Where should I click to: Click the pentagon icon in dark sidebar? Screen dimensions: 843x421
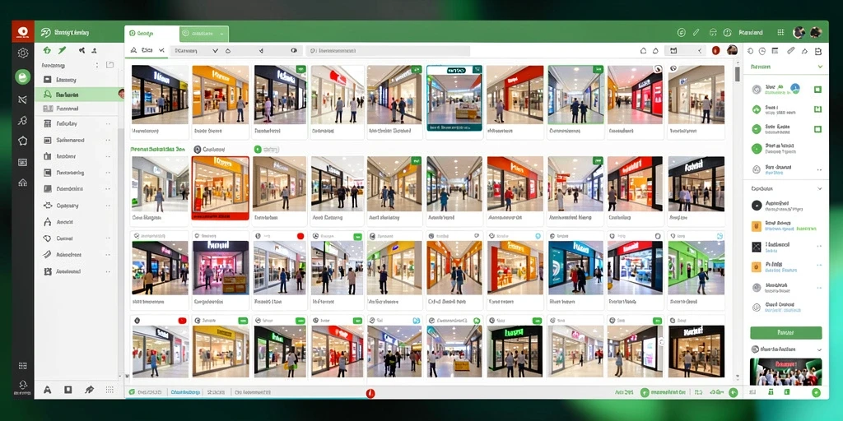click(22, 141)
